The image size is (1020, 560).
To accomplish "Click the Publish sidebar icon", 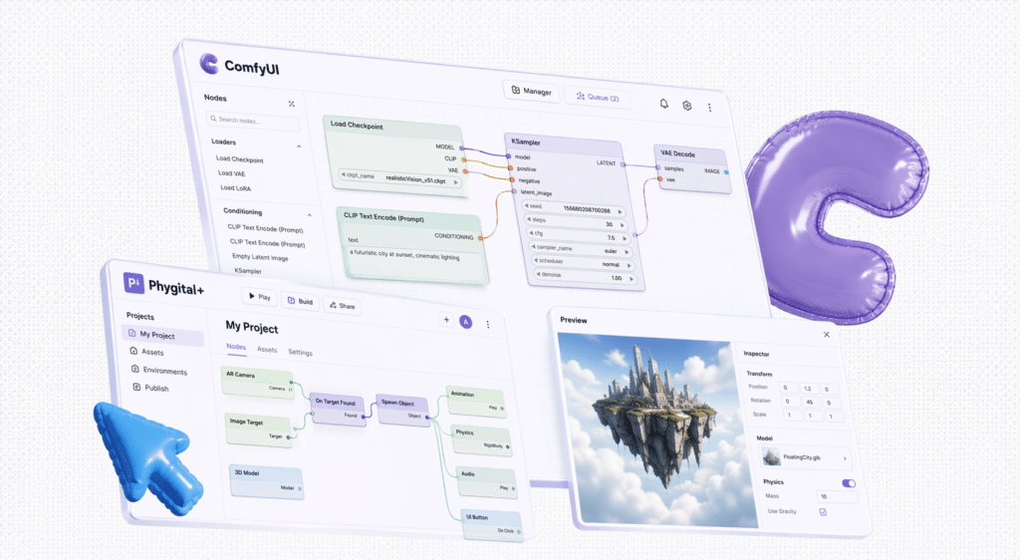I will 136,387.
